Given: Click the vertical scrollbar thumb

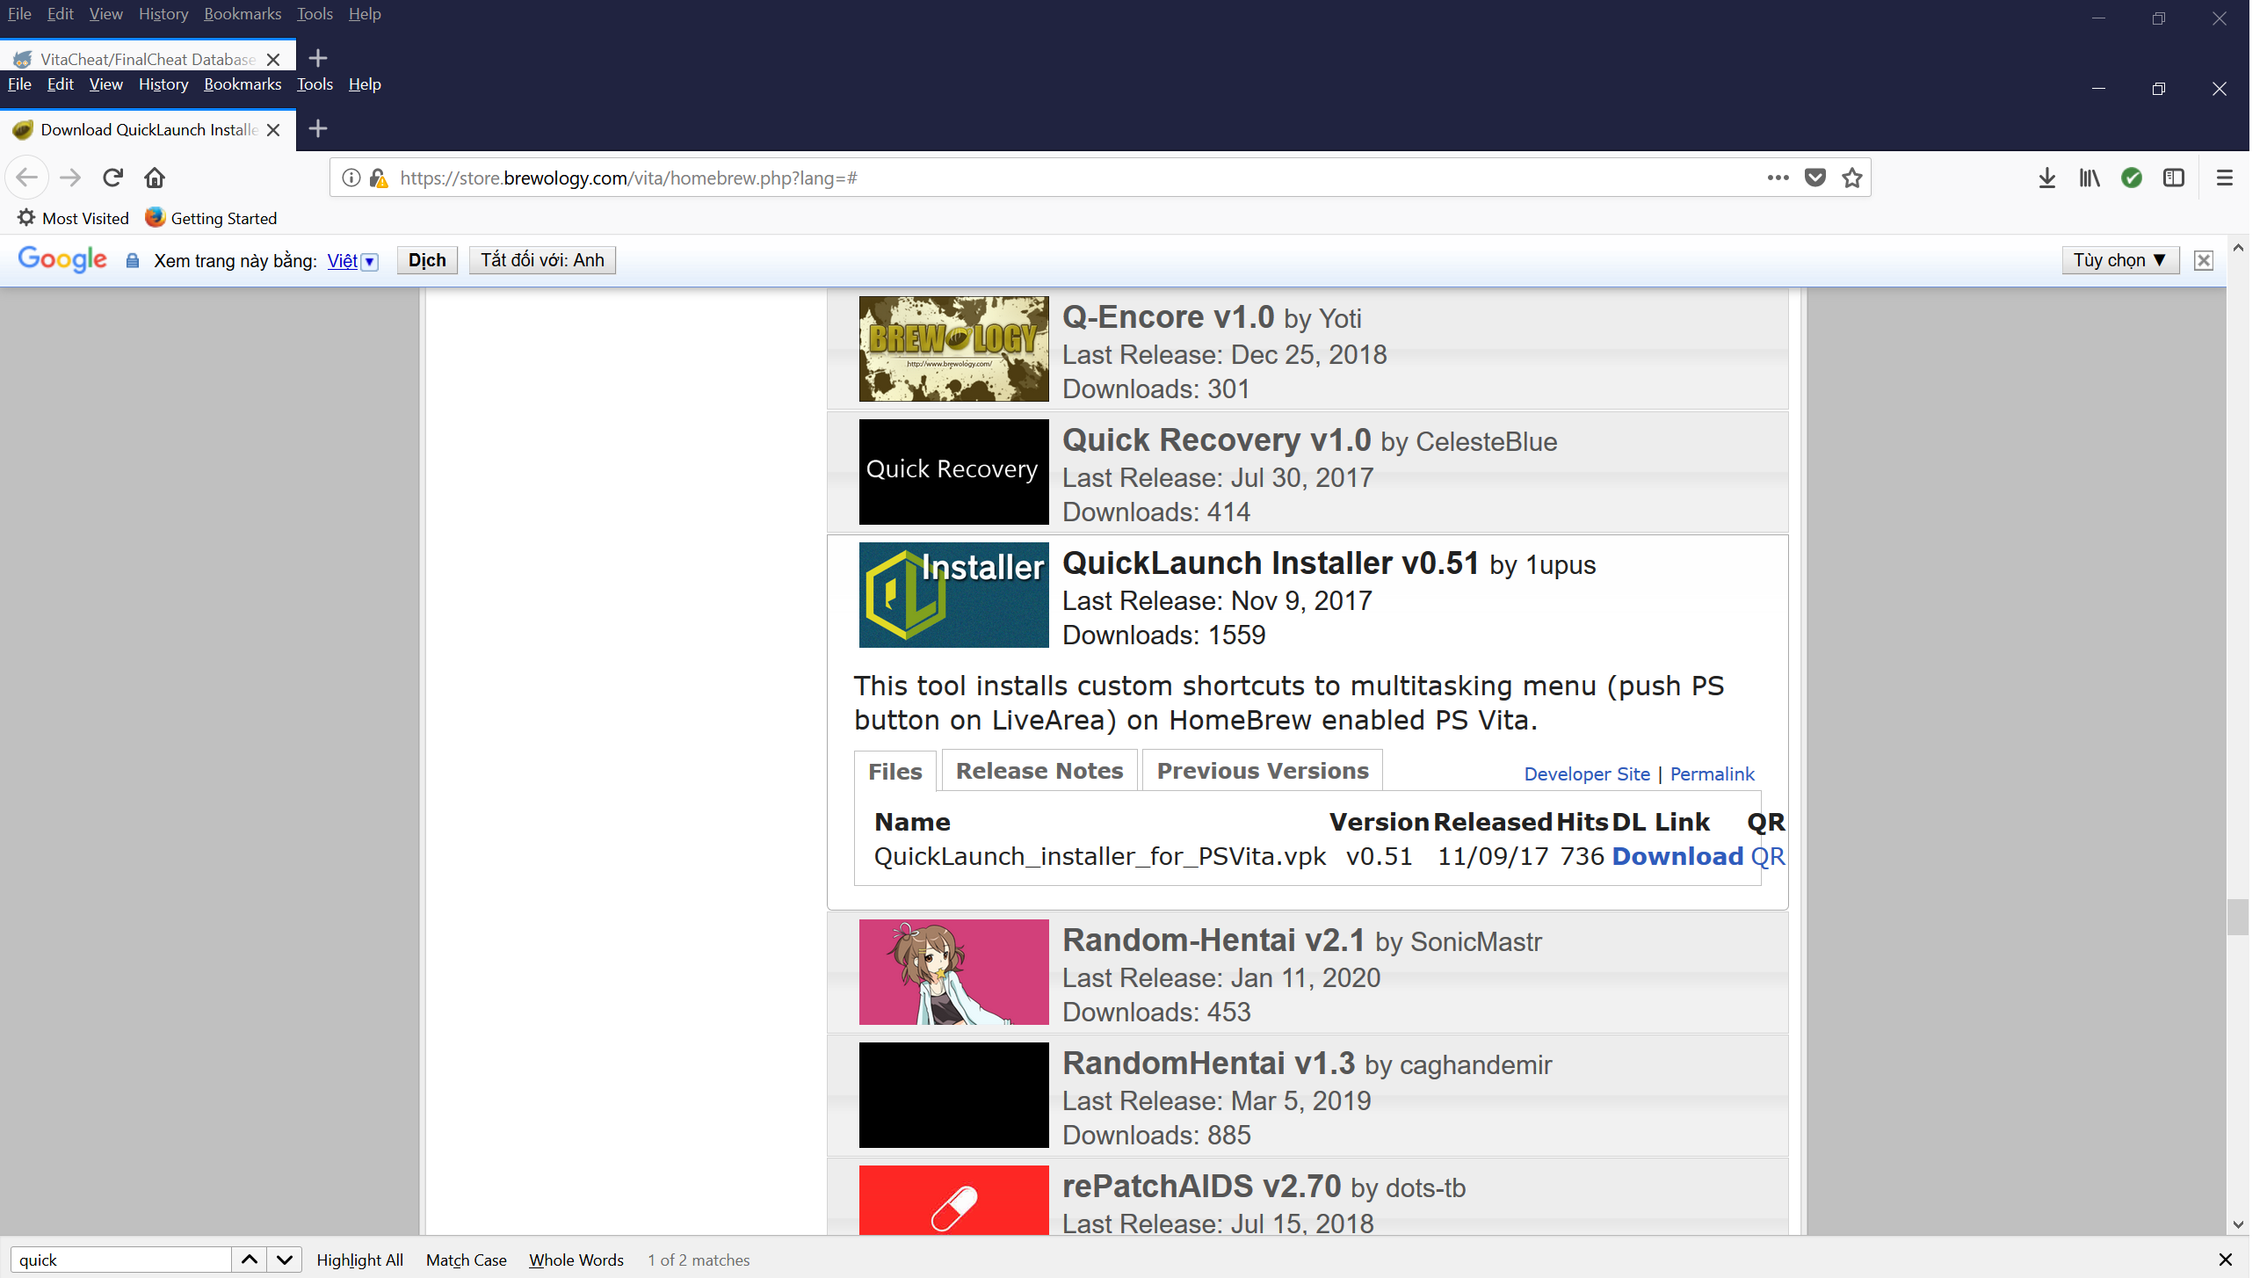Looking at the screenshot, I should click(x=2238, y=916).
